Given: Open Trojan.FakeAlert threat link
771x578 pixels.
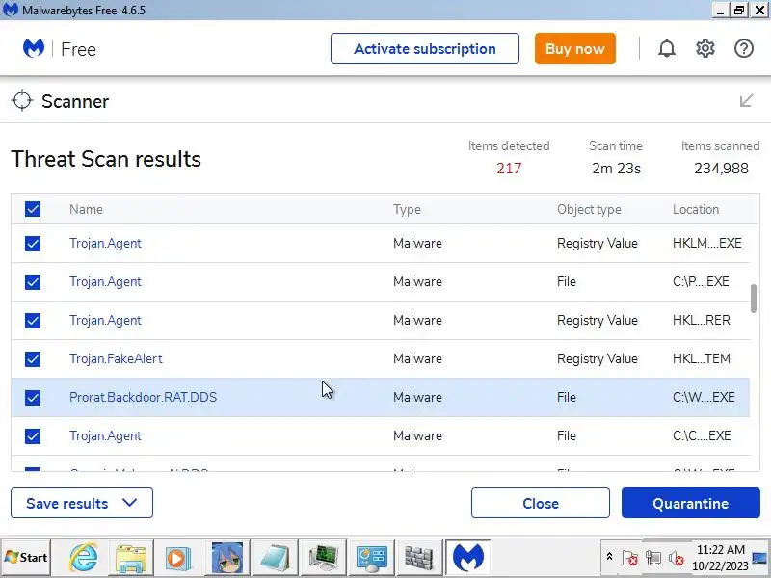Looking at the screenshot, I should [116, 358].
